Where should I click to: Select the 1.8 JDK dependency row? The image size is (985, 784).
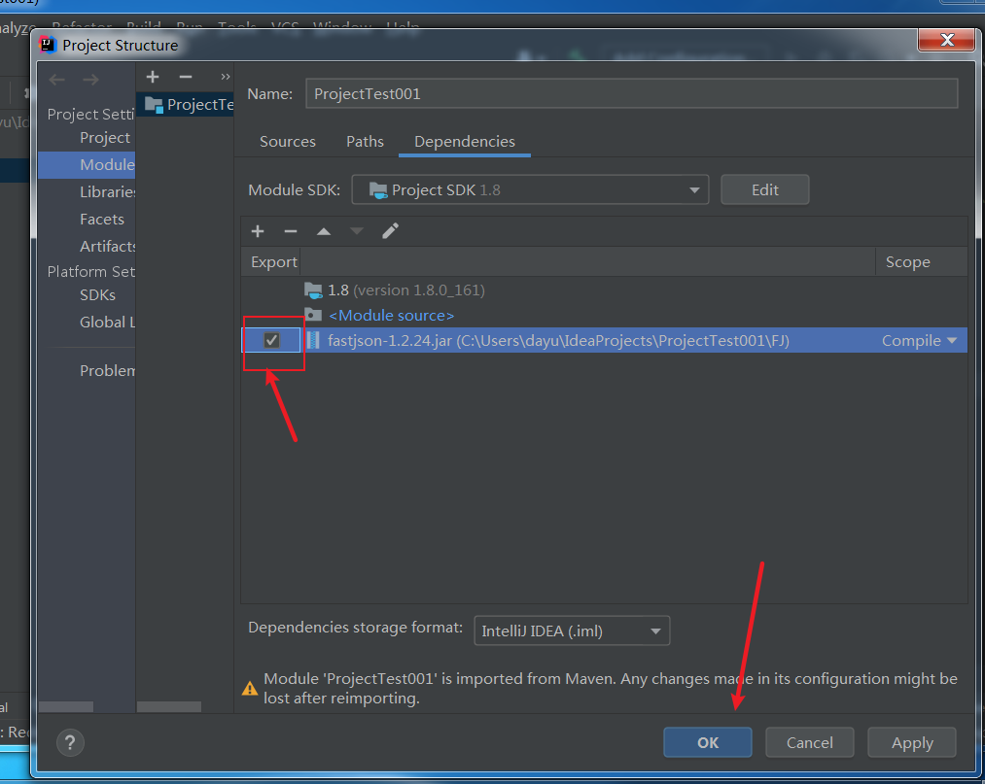[x=604, y=290]
